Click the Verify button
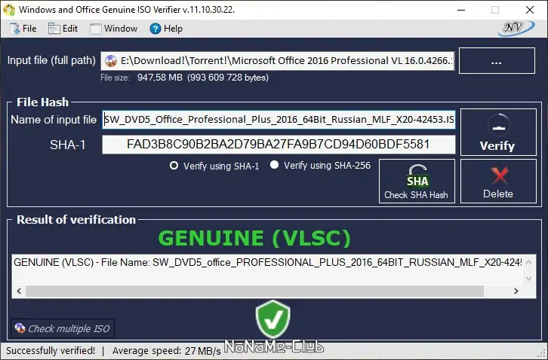The height and width of the screenshot is (360, 548). [x=498, y=133]
